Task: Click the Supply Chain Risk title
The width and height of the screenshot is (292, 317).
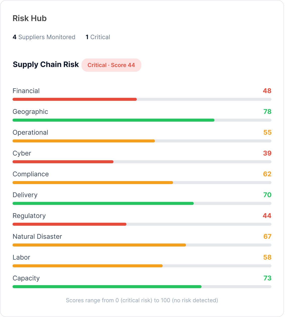Action: tap(46, 64)
